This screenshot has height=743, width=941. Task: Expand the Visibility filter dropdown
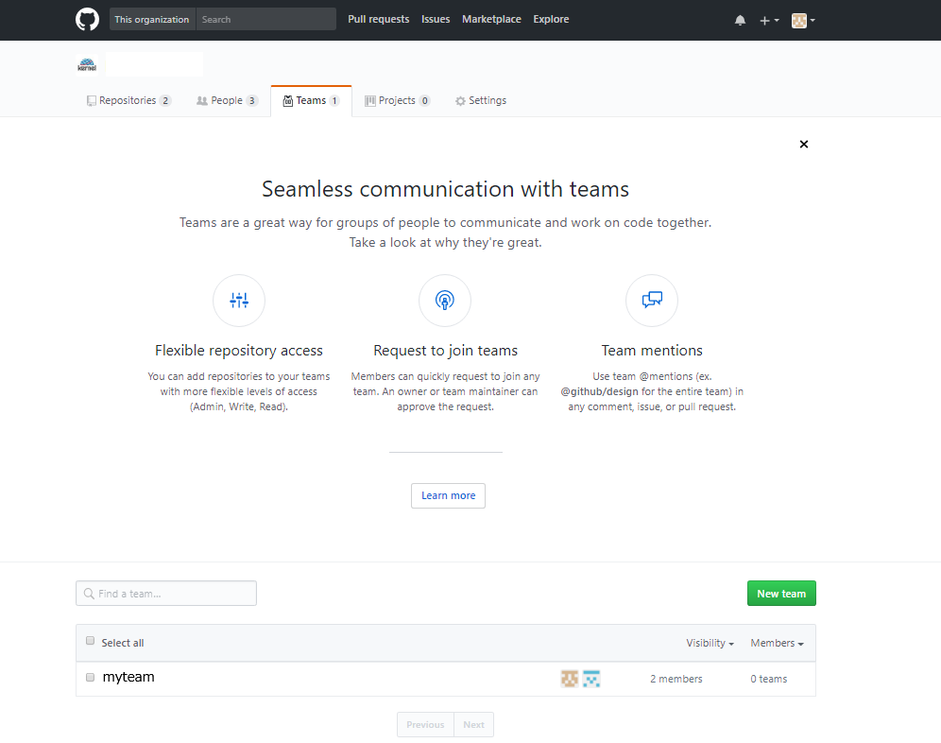coord(710,643)
